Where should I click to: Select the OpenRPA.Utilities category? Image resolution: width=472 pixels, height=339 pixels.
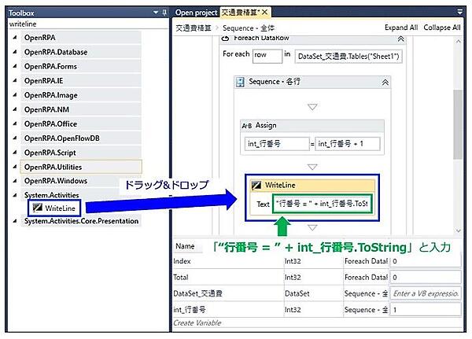(x=81, y=167)
